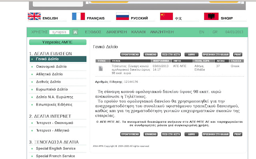Click bottom PRINT button
The height and width of the screenshot is (159, 256).
click(238, 134)
